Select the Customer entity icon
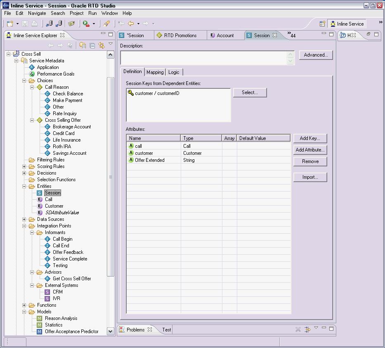The image size is (385, 348). [x=40, y=206]
